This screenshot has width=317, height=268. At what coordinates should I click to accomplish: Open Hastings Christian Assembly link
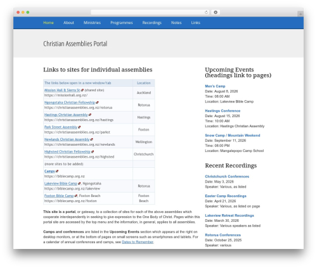coord(66,115)
